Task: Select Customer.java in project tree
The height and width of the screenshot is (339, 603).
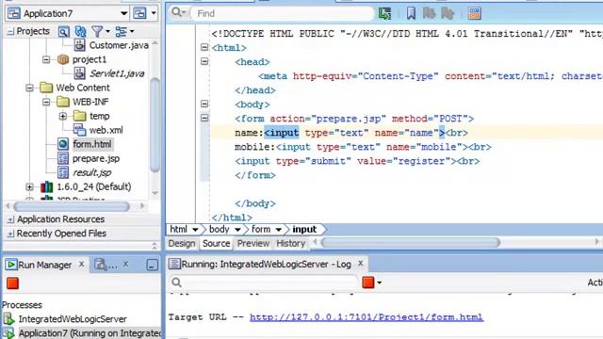Action: pos(119,45)
